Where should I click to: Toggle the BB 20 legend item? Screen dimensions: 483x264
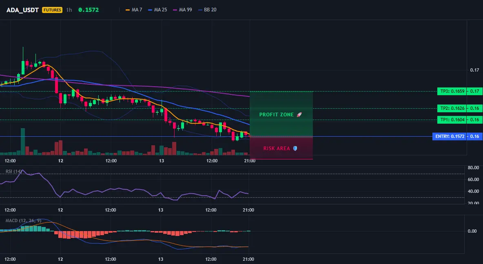(207, 10)
